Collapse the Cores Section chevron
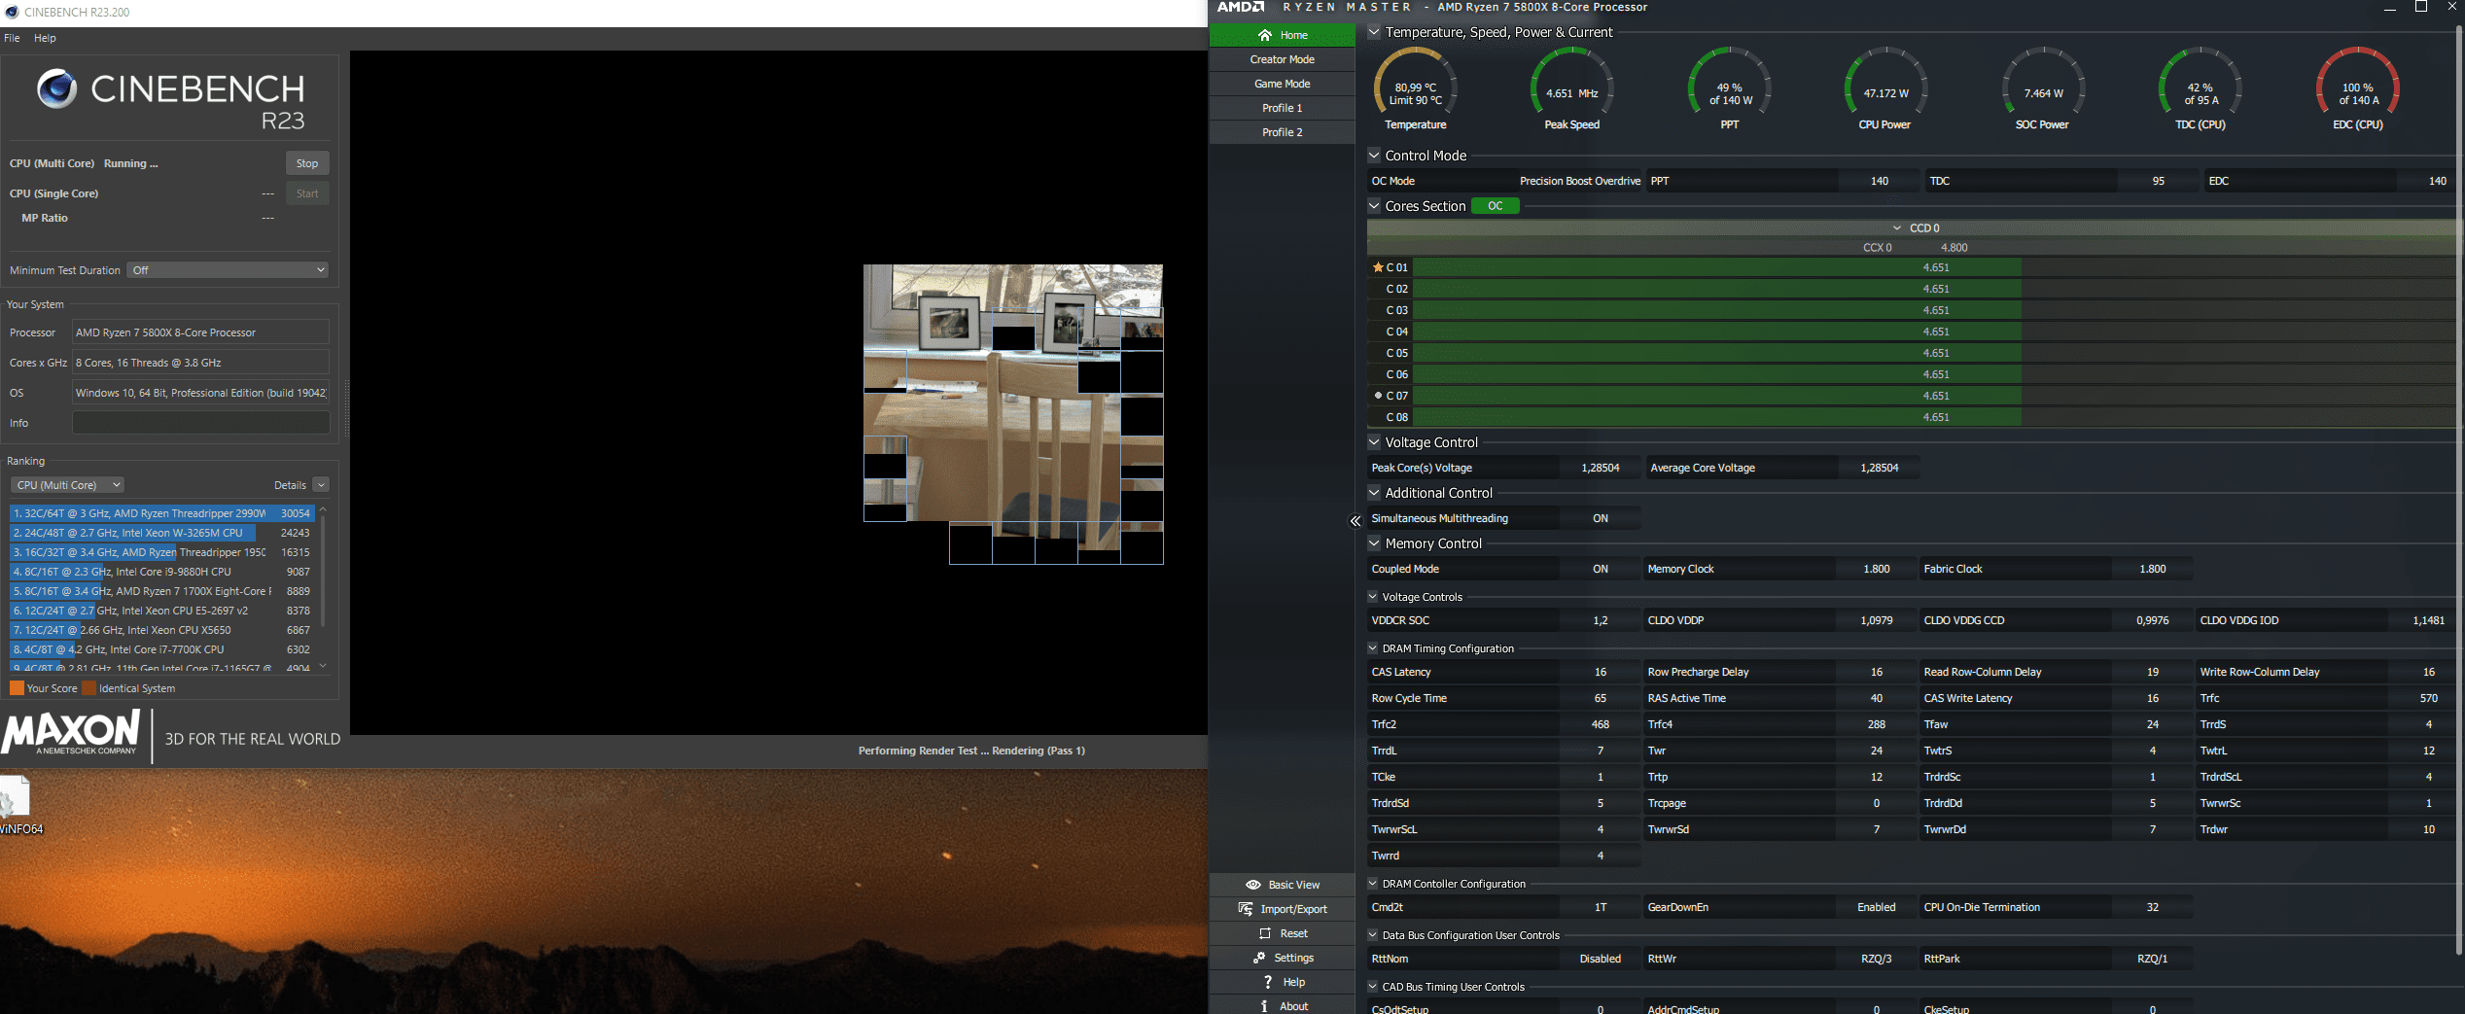Image resolution: width=2465 pixels, height=1014 pixels. (1374, 206)
